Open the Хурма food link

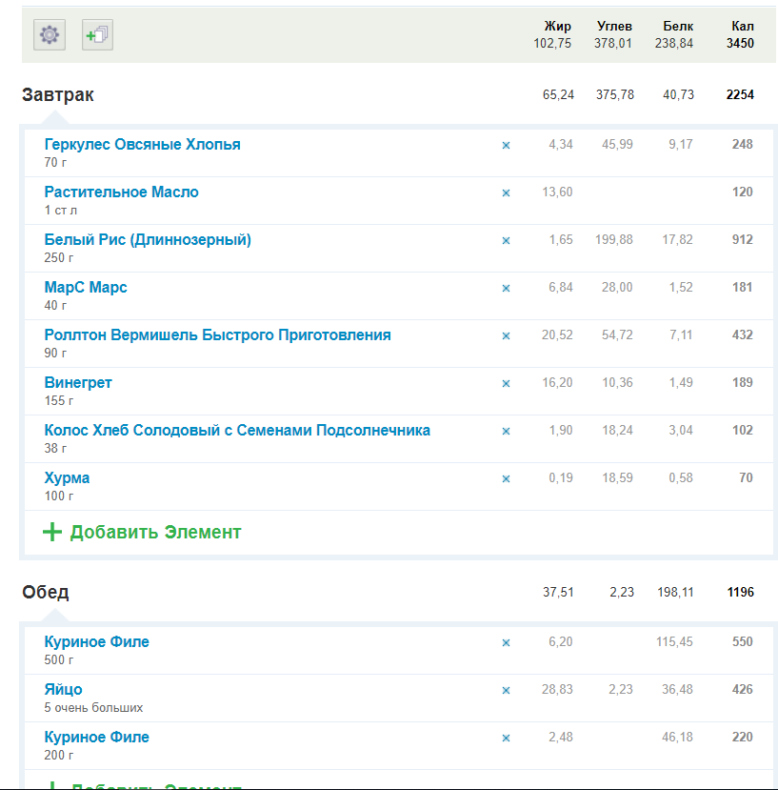tap(67, 478)
